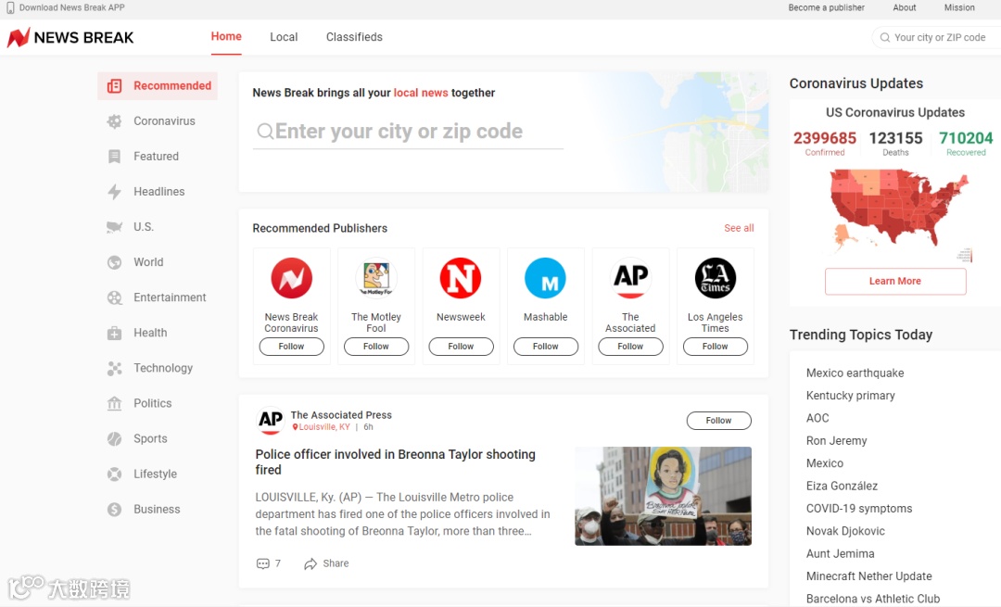Follow News Break Coronavirus publisher
Viewport: 1001px width, 607px height.
(x=291, y=347)
